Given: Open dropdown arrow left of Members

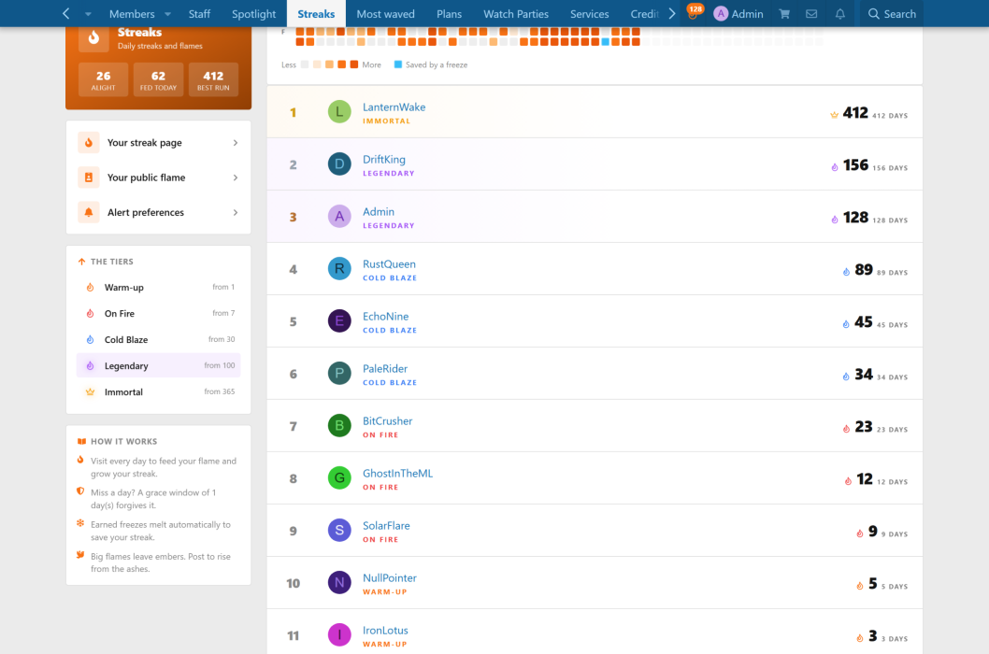Looking at the screenshot, I should click(88, 14).
